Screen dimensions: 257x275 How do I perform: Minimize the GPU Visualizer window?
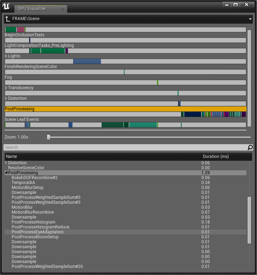[227, 4]
